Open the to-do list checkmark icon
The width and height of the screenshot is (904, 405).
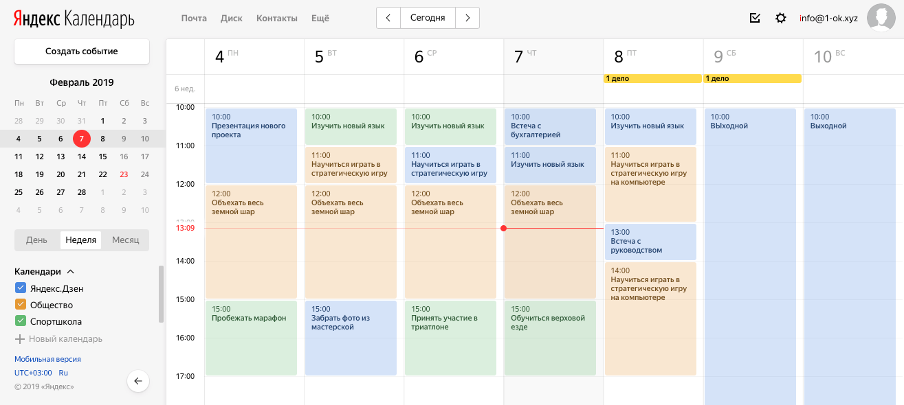click(755, 18)
